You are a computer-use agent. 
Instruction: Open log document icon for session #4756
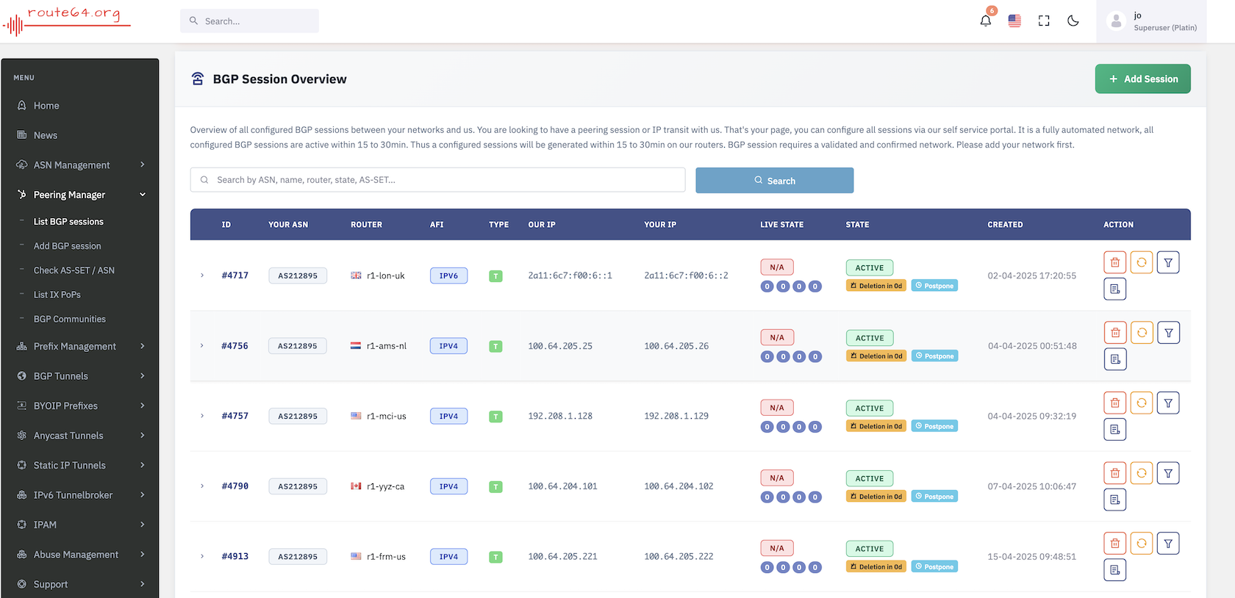1115,359
